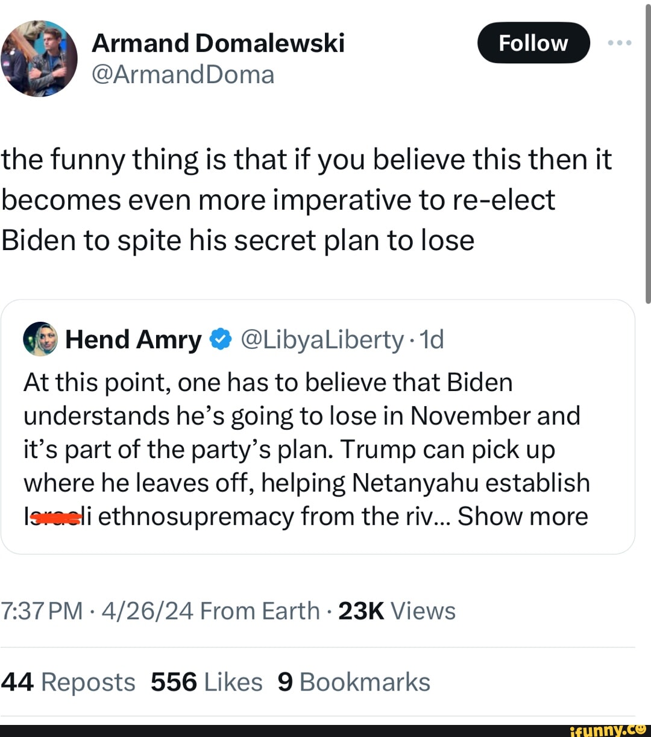Click Armand Domalewski's profile avatar
This screenshot has width=651, height=737.
(40, 58)
